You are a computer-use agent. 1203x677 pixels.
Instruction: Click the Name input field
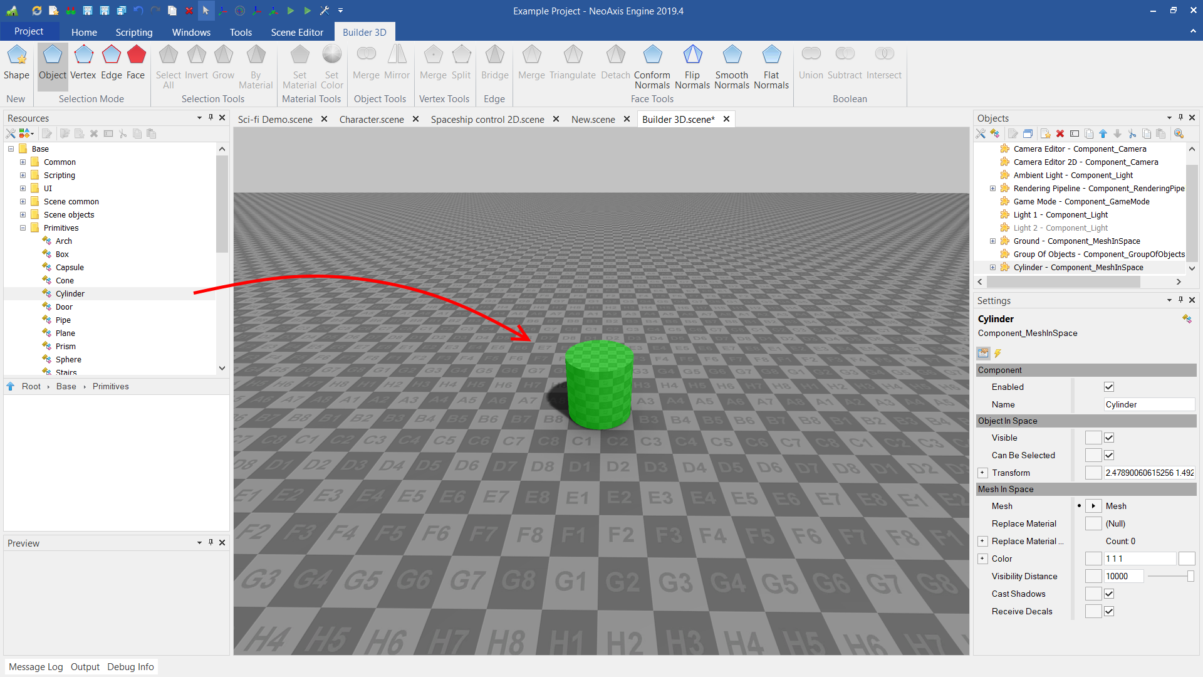click(1148, 404)
